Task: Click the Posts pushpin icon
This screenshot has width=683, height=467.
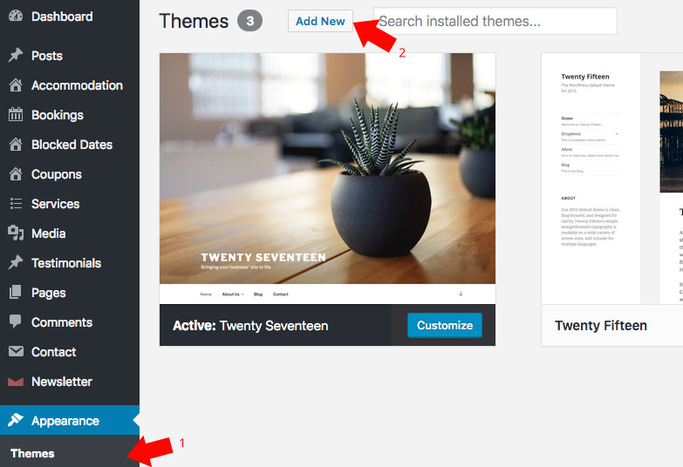Action: (16, 55)
